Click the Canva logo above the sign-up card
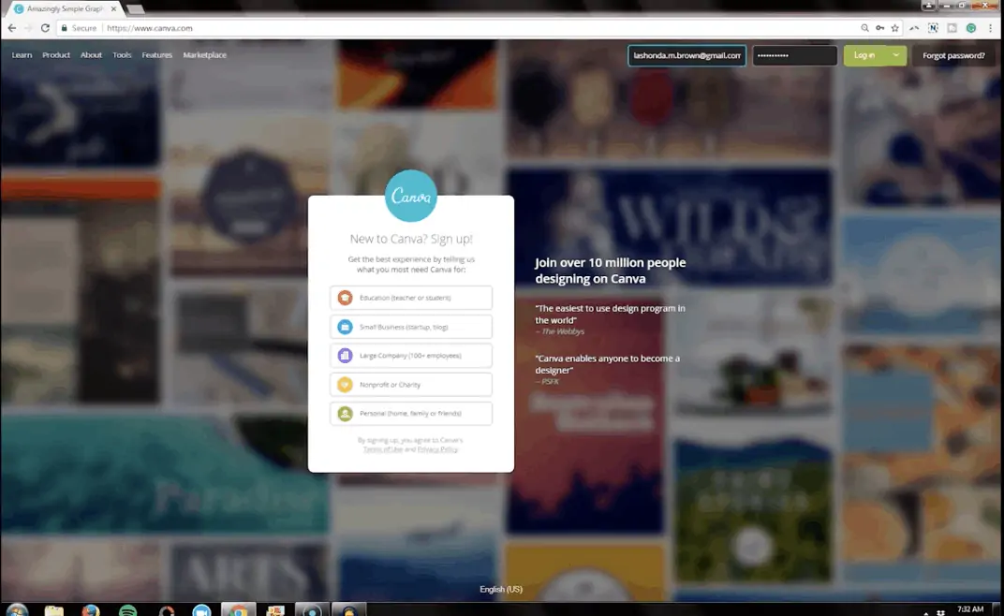Screen dimensions: 1004x616 411,196
